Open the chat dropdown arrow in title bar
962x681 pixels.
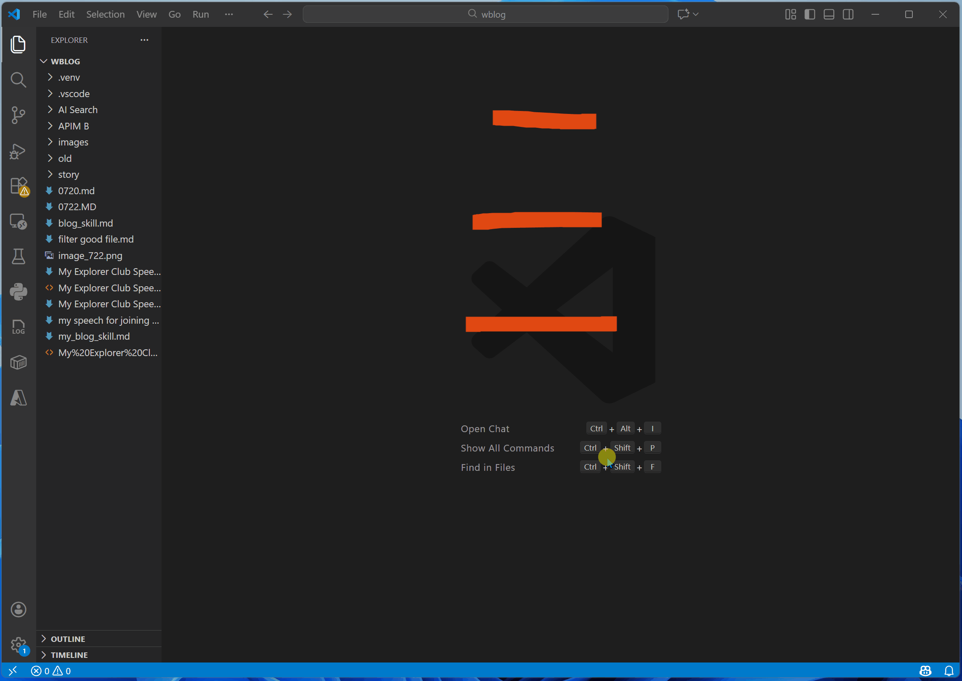click(x=696, y=14)
